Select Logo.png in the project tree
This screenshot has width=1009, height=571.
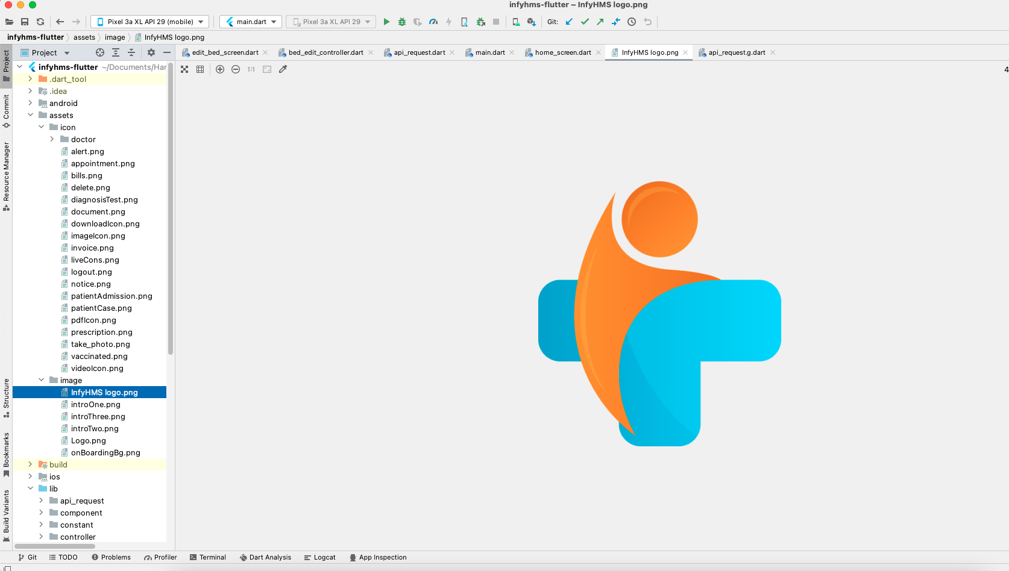click(88, 440)
